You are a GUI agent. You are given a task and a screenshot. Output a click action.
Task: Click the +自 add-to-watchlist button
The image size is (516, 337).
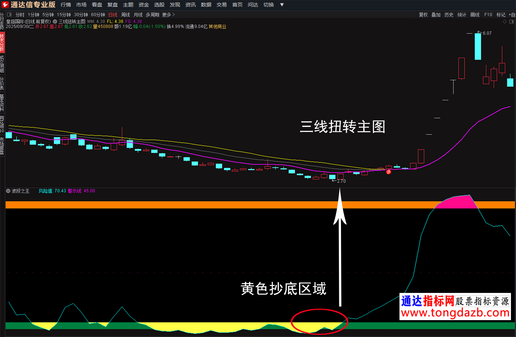point(512,15)
